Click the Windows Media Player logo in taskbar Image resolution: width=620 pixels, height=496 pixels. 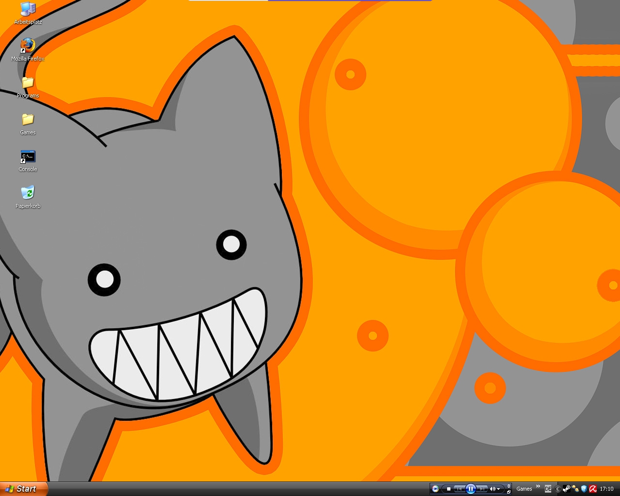(435, 489)
